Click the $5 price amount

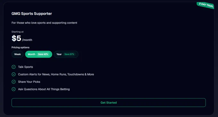click(x=16, y=38)
